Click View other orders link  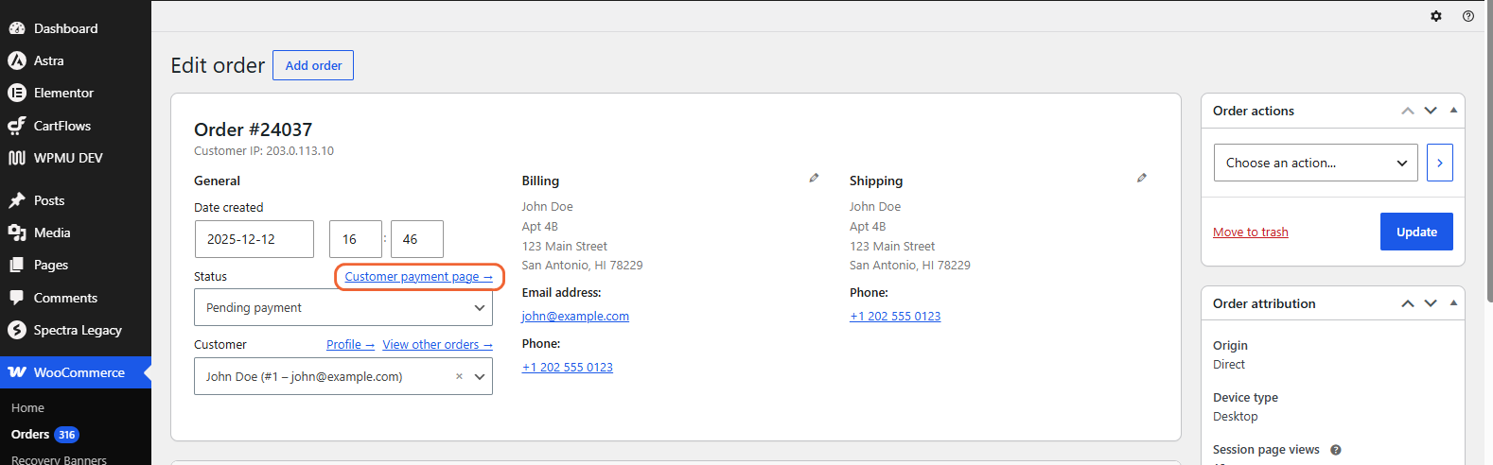click(437, 345)
